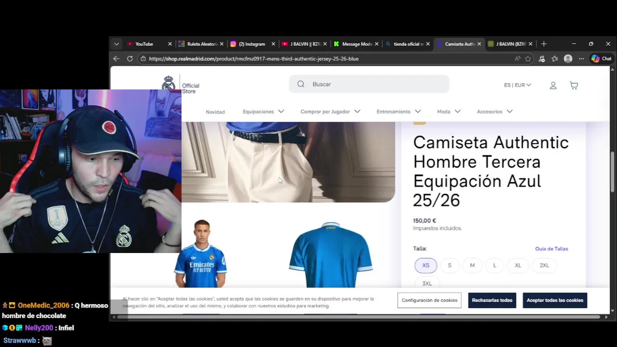Select size L

(494, 266)
